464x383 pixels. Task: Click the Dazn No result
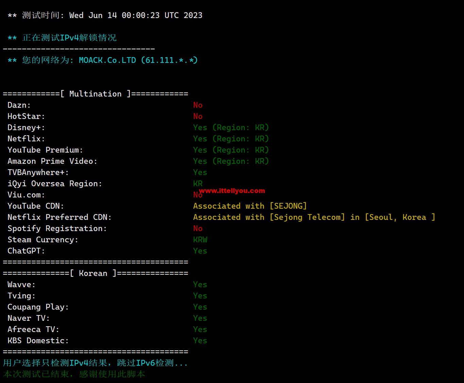[198, 105]
